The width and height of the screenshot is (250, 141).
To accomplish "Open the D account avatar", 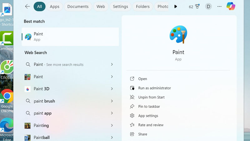I will click(208, 6).
